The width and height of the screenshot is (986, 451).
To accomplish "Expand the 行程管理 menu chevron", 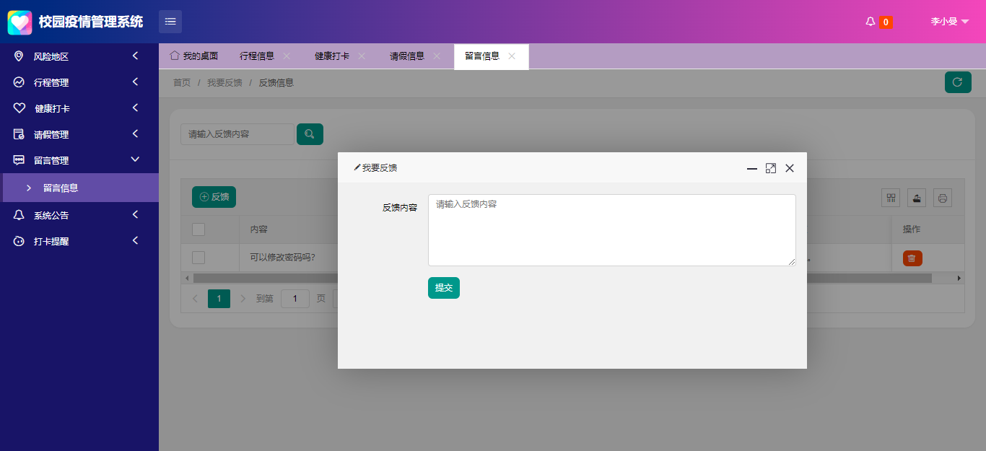I will point(135,82).
